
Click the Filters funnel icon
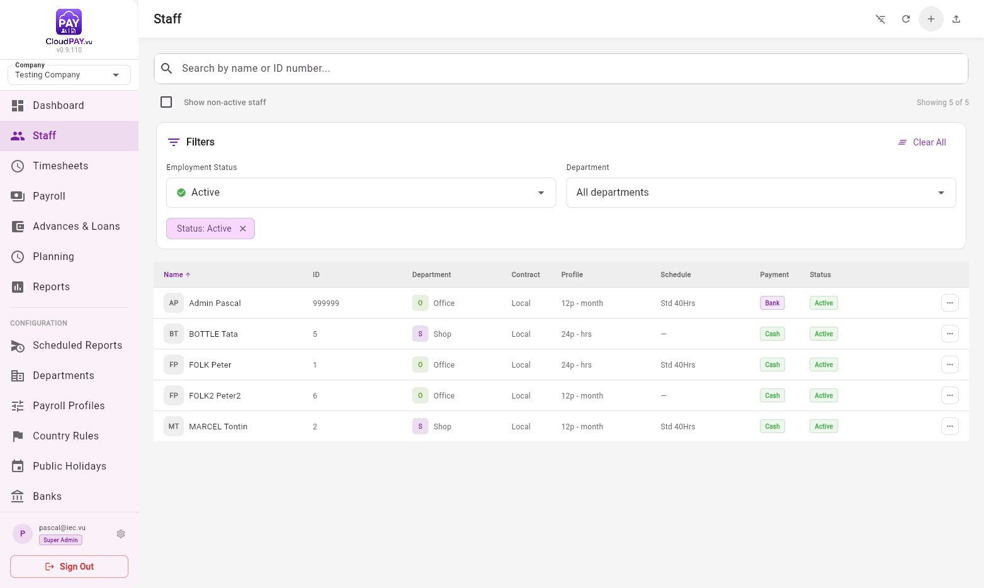[x=174, y=142]
